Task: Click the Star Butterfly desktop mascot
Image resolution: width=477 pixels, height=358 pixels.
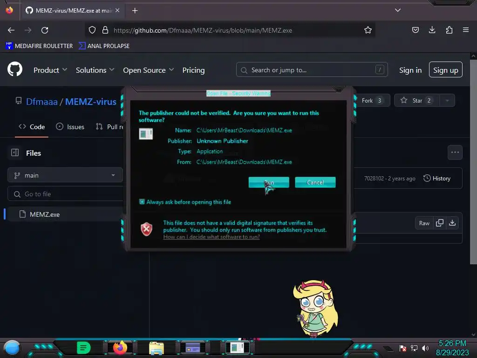Action: point(315,308)
